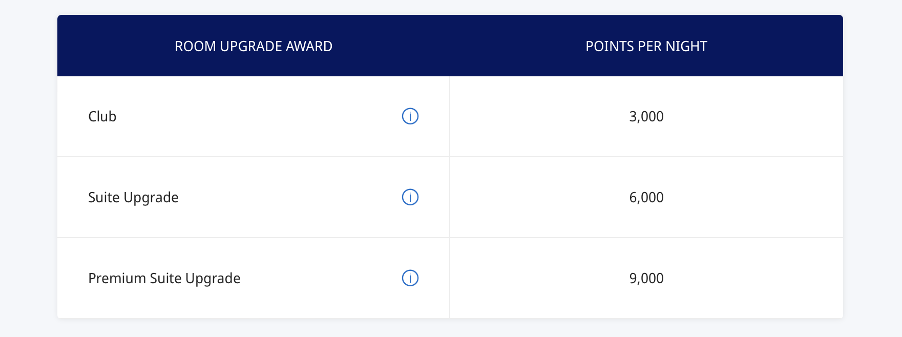Select the Club row label
The width and height of the screenshot is (902, 337).
tap(102, 116)
